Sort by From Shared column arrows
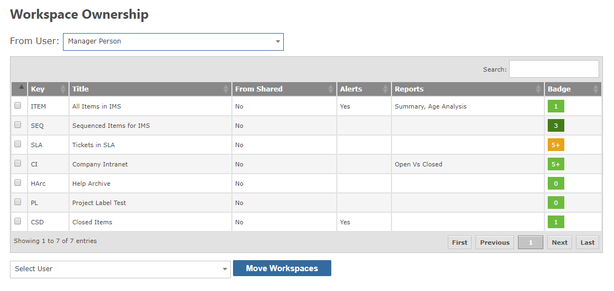 click(x=331, y=89)
